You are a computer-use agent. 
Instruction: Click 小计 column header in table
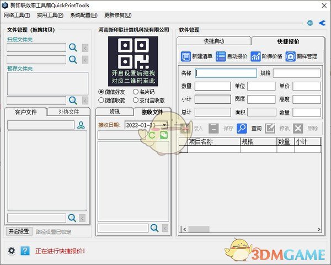(308, 141)
